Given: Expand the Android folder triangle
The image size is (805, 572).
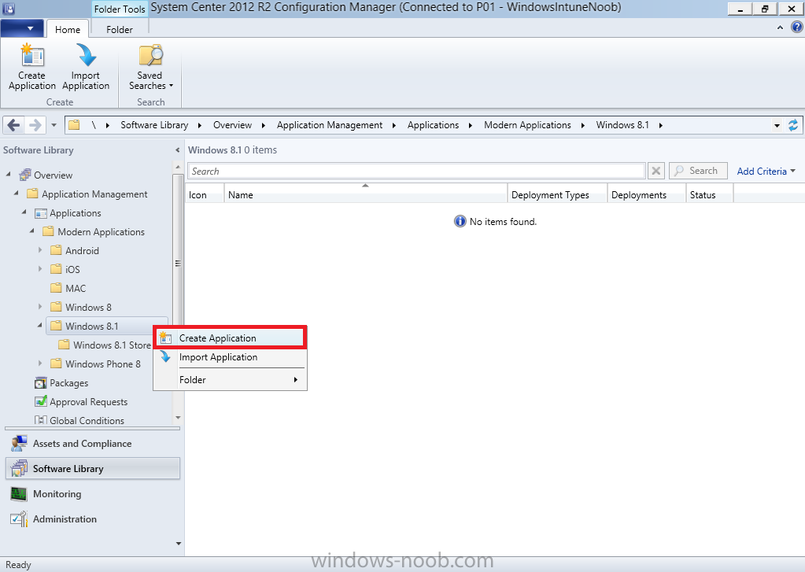Looking at the screenshot, I should 40,250.
